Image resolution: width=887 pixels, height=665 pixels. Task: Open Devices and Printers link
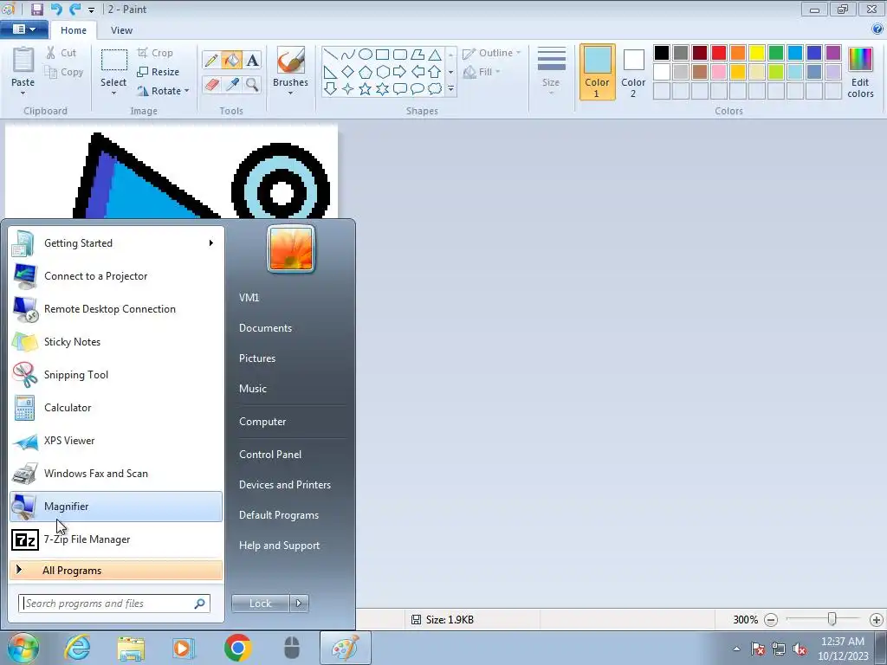click(x=285, y=485)
